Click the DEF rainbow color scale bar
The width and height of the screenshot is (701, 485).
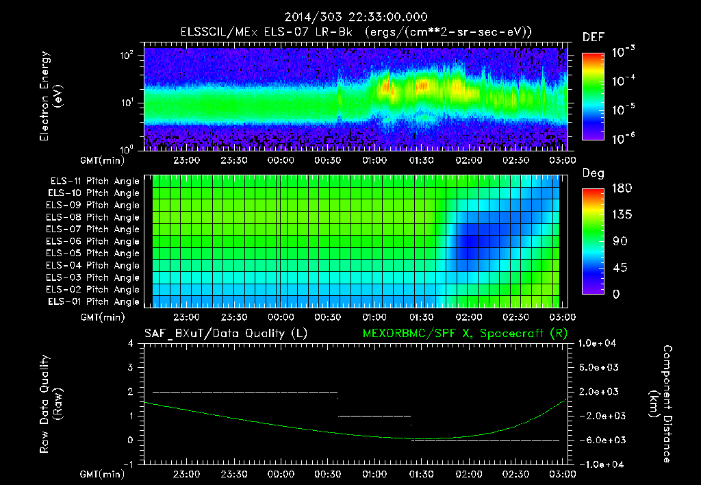pyautogui.click(x=593, y=97)
